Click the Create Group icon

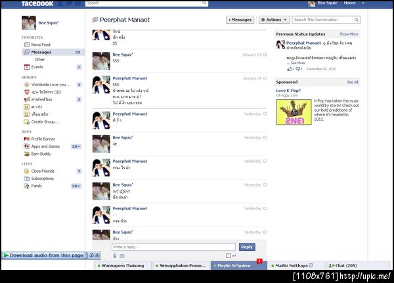27,122
